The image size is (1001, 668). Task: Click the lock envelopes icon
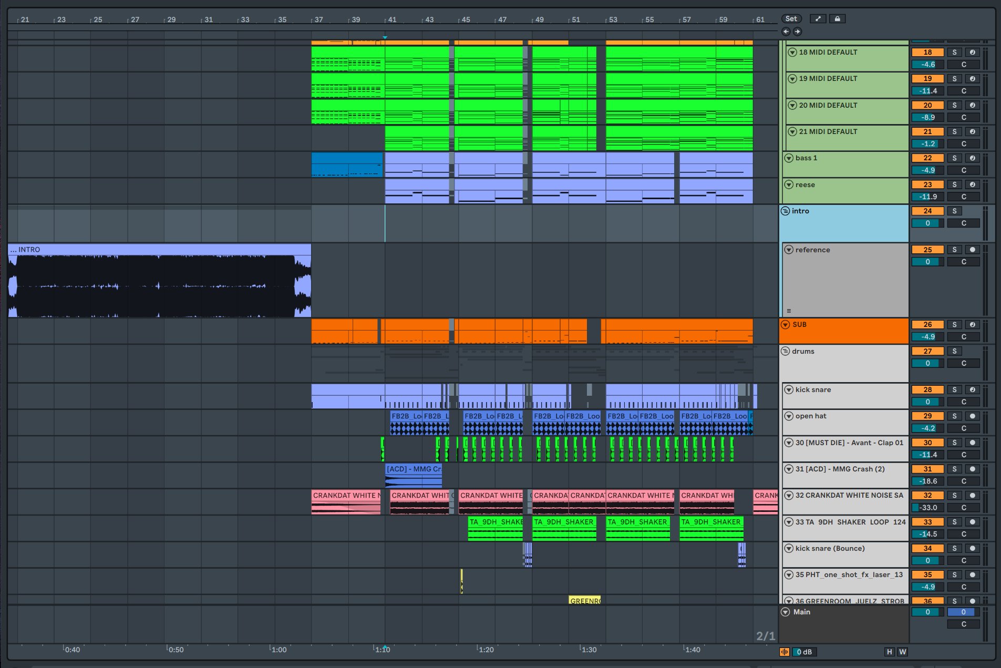coord(838,19)
